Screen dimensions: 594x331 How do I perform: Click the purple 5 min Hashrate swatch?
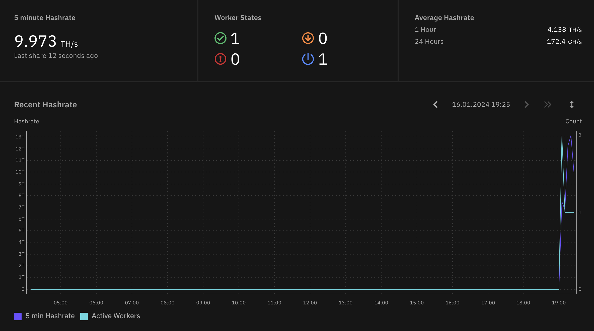coord(18,316)
